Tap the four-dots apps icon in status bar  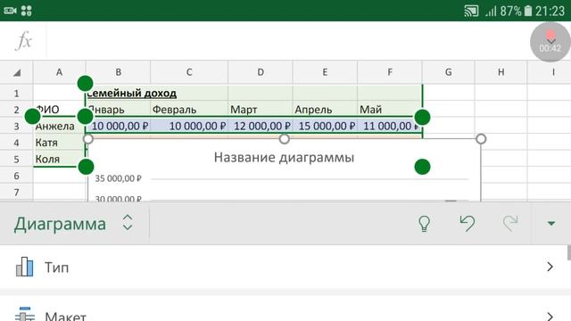point(26,11)
